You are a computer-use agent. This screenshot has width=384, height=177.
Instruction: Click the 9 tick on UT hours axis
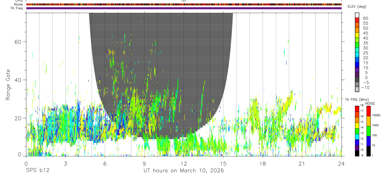point(144,164)
